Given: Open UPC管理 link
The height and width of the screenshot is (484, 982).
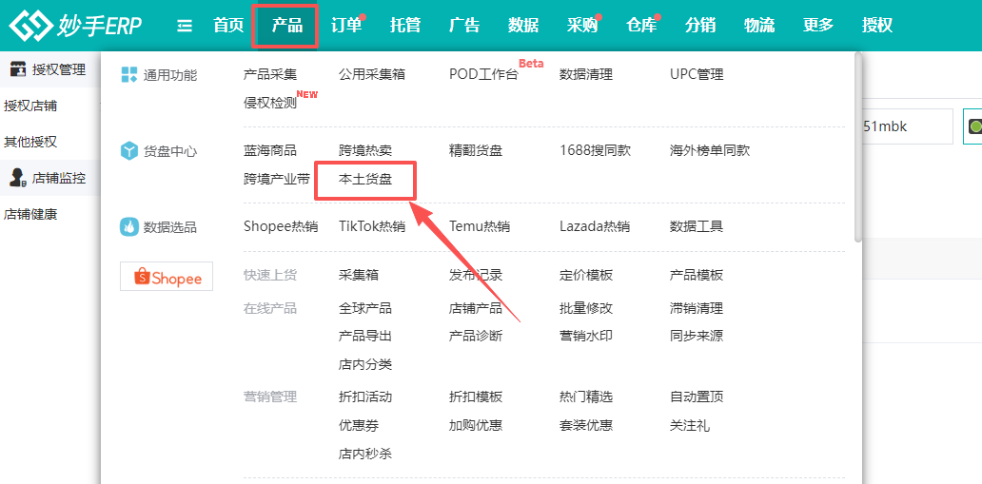Looking at the screenshot, I should (697, 74).
